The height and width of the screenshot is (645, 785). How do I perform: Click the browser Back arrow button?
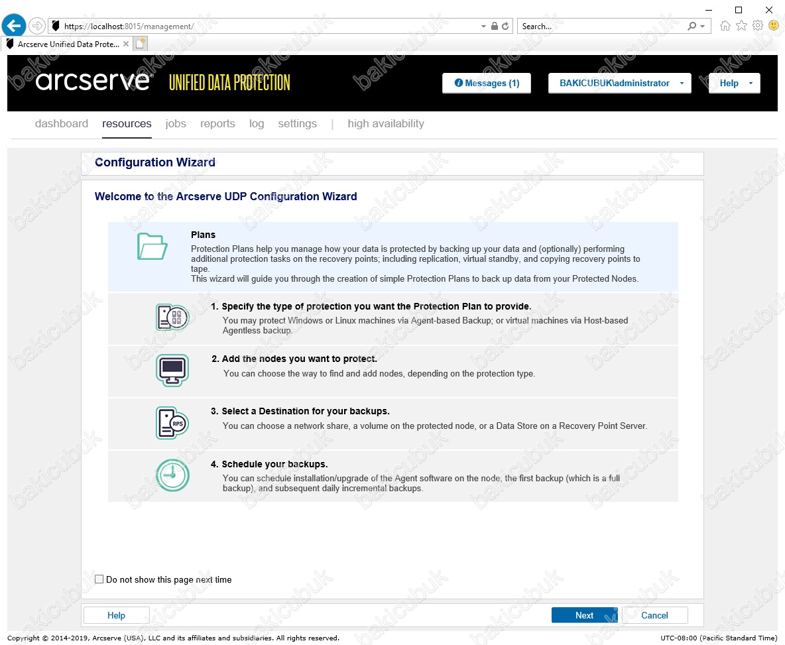pos(14,25)
